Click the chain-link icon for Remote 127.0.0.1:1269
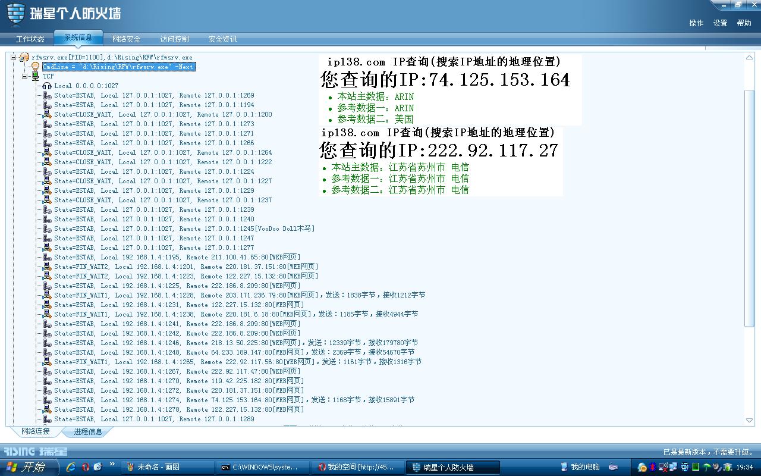This screenshot has height=476, width=761. [47, 95]
